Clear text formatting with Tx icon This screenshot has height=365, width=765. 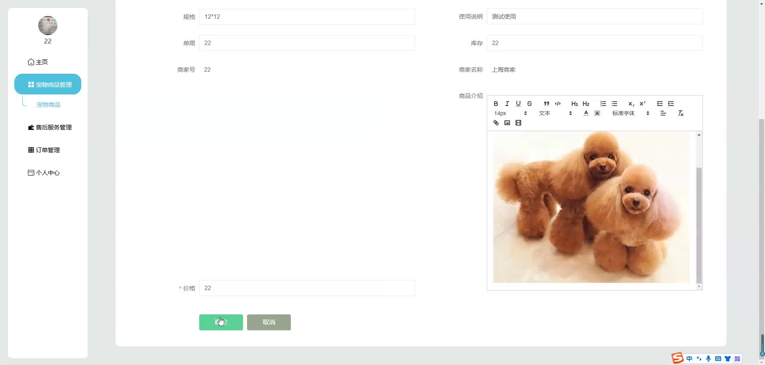680,113
